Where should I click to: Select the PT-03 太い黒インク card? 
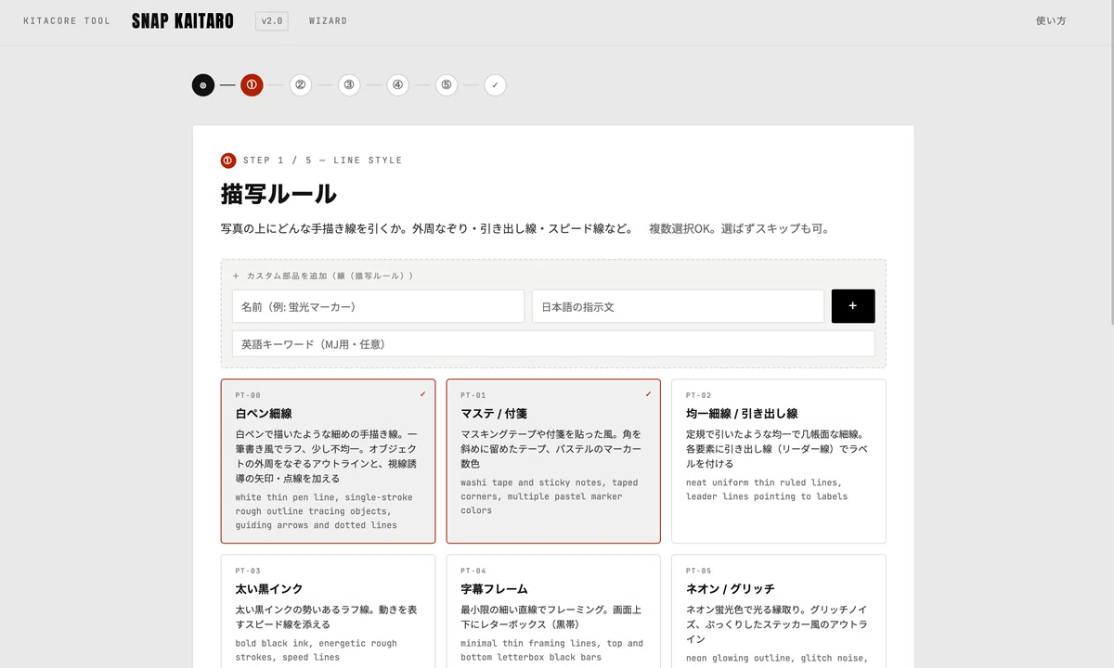click(328, 610)
